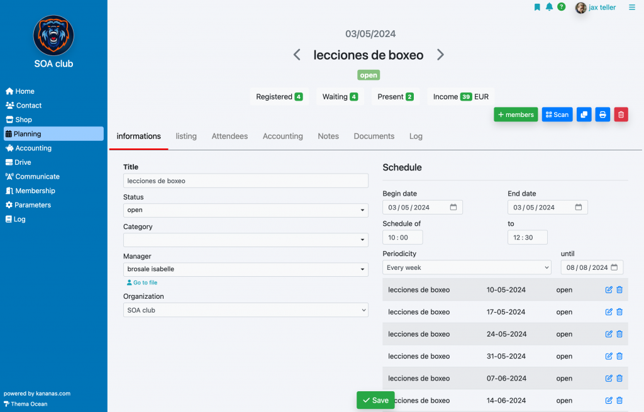
Task: Delete the 24-05-2024 lesson occurrence
Action: (619, 334)
